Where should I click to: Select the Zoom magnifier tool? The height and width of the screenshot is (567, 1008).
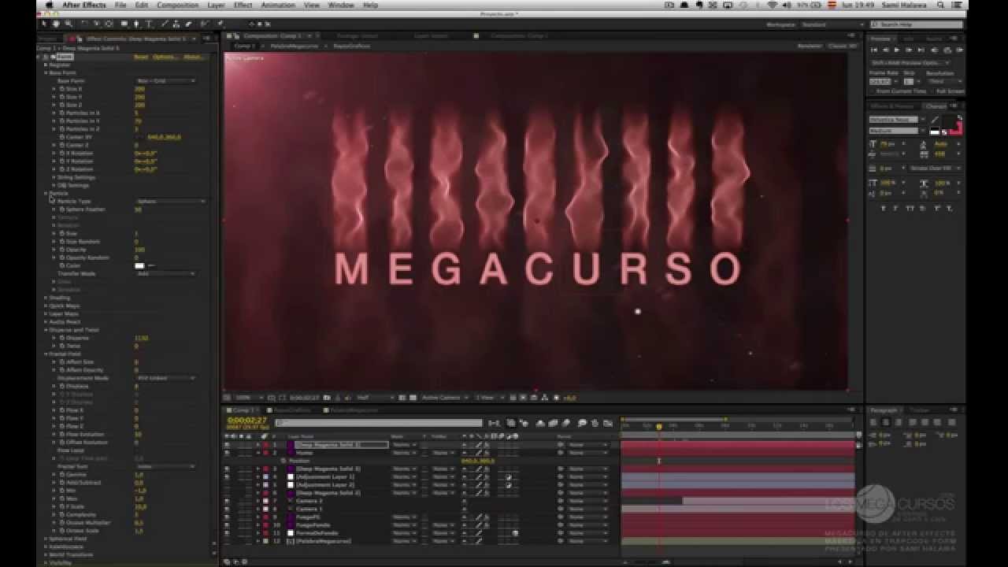(x=69, y=24)
